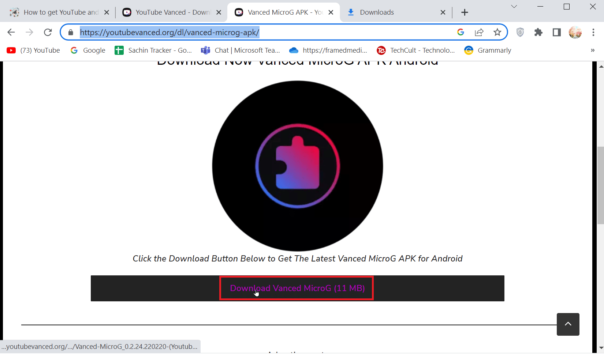604x354 pixels.
Task: Click the scrollbar down arrow
Action: click(601, 348)
